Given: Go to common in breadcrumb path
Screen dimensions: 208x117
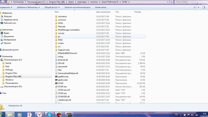Looking at the screenshot, I should click(94, 2).
